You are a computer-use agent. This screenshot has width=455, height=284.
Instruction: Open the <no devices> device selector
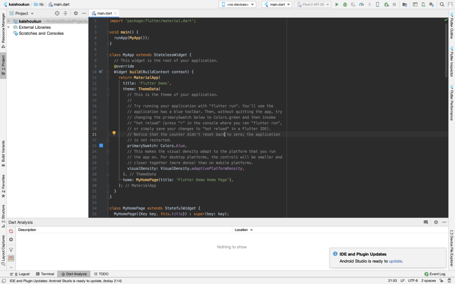pyautogui.click(x=237, y=5)
